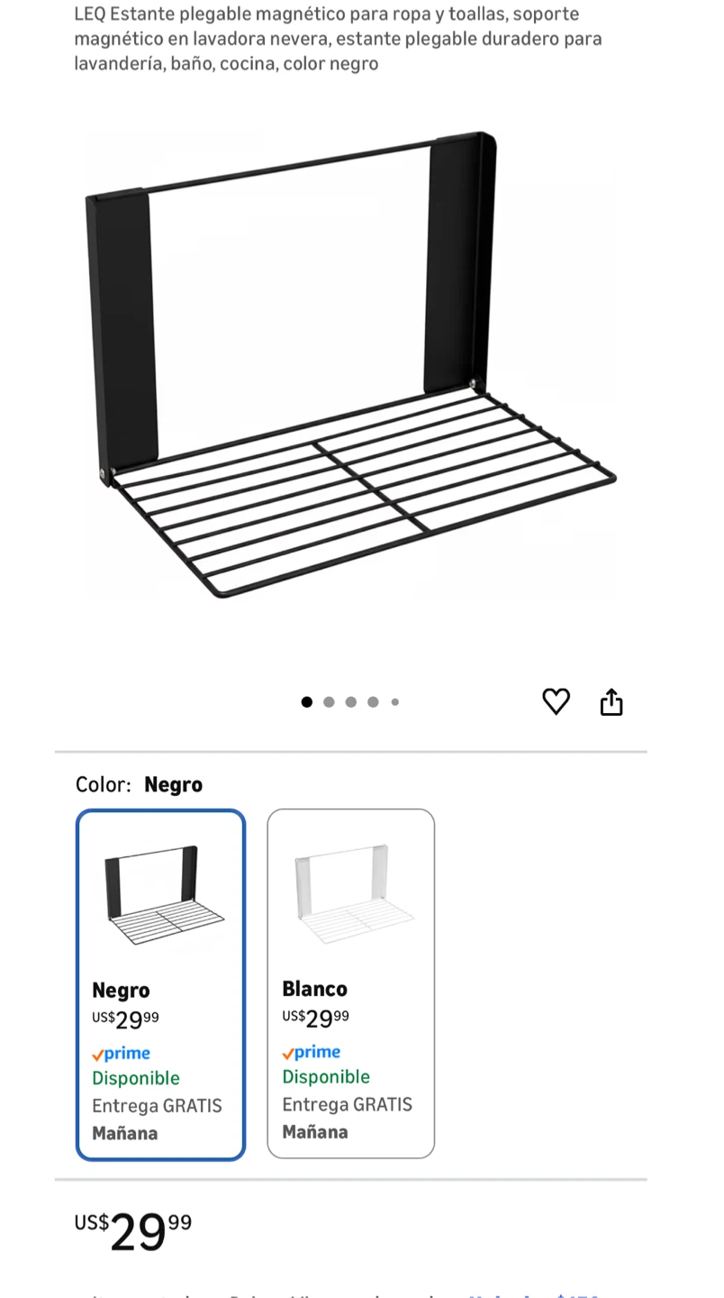Go to the second image carousel dot

coord(329,702)
